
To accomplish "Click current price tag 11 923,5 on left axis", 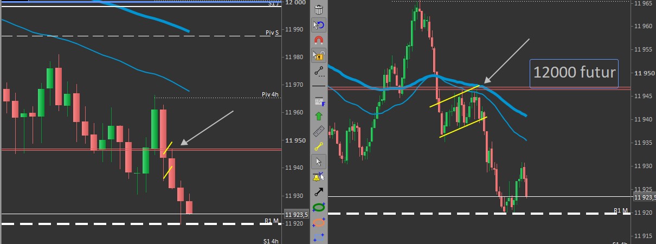I will coord(296,215).
